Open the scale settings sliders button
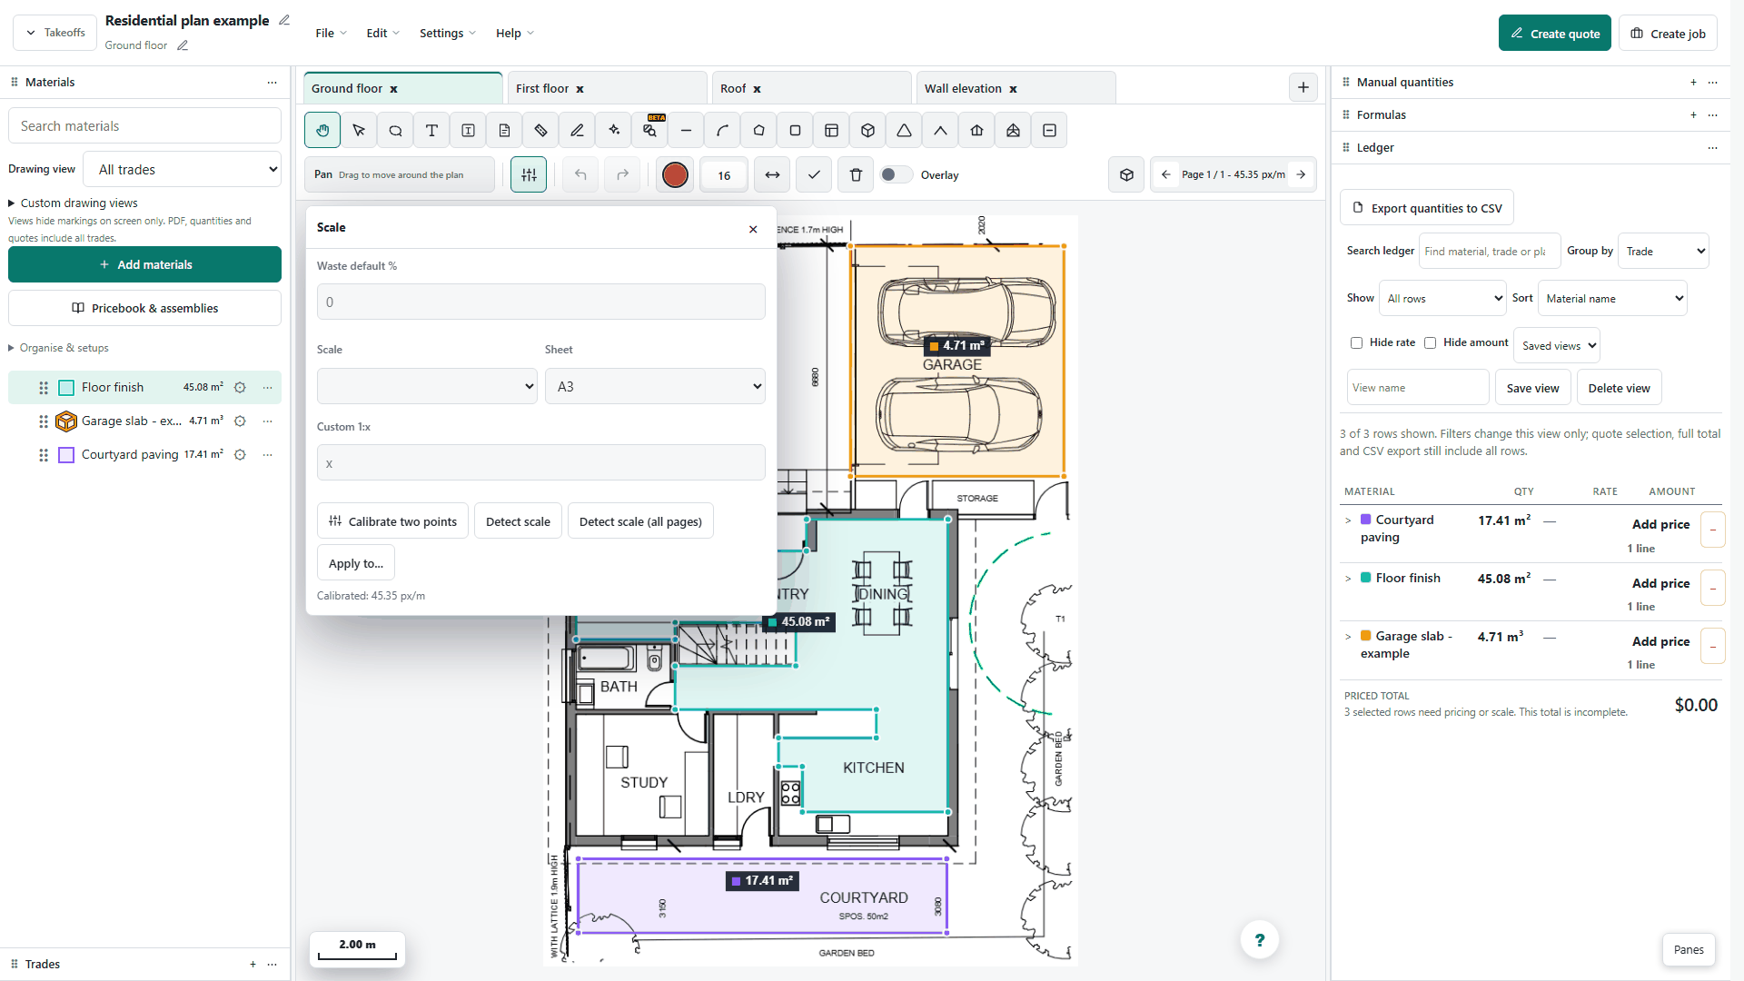 [x=529, y=175]
